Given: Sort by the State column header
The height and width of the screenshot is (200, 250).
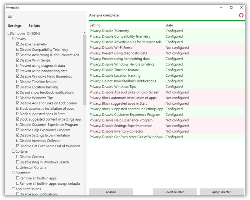Looking at the screenshot, I should pos(169,25).
